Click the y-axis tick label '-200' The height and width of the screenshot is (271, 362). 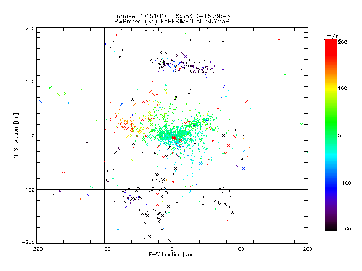pos(28,242)
